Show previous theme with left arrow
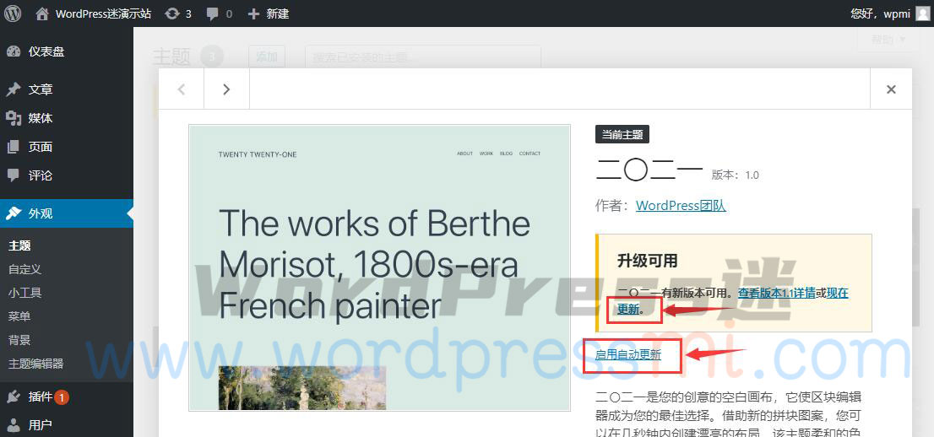This screenshot has height=437, width=934. click(182, 89)
